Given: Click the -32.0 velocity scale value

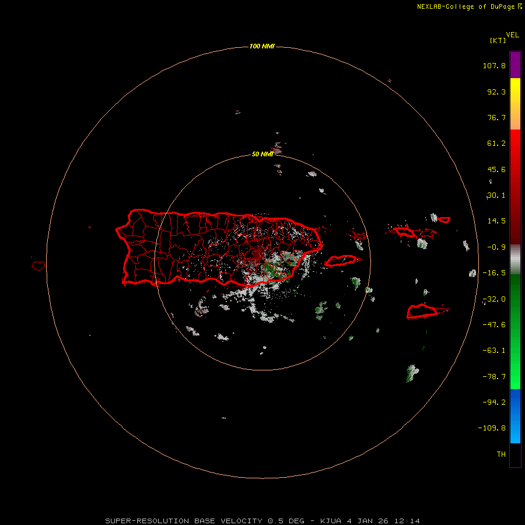Looking at the screenshot, I should pyautogui.click(x=494, y=299).
